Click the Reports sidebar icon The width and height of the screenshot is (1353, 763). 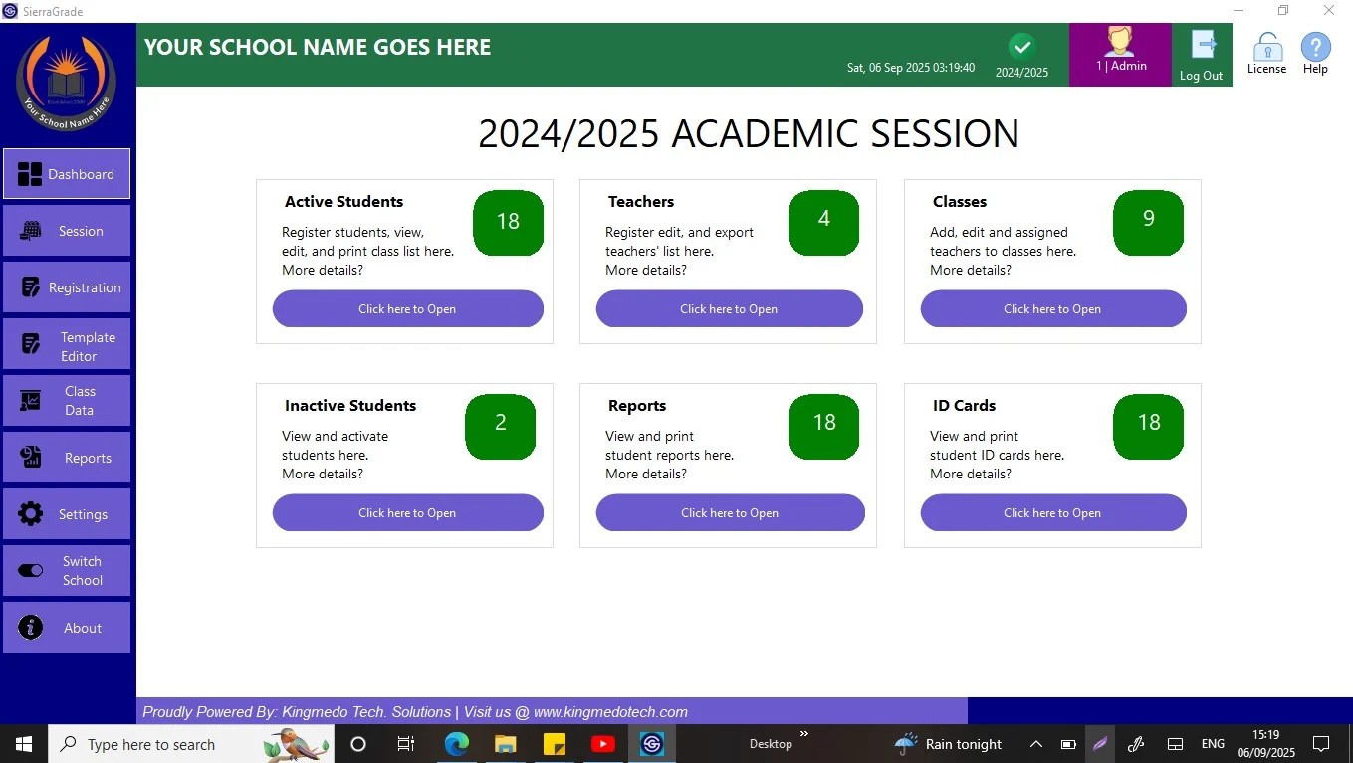[31, 458]
